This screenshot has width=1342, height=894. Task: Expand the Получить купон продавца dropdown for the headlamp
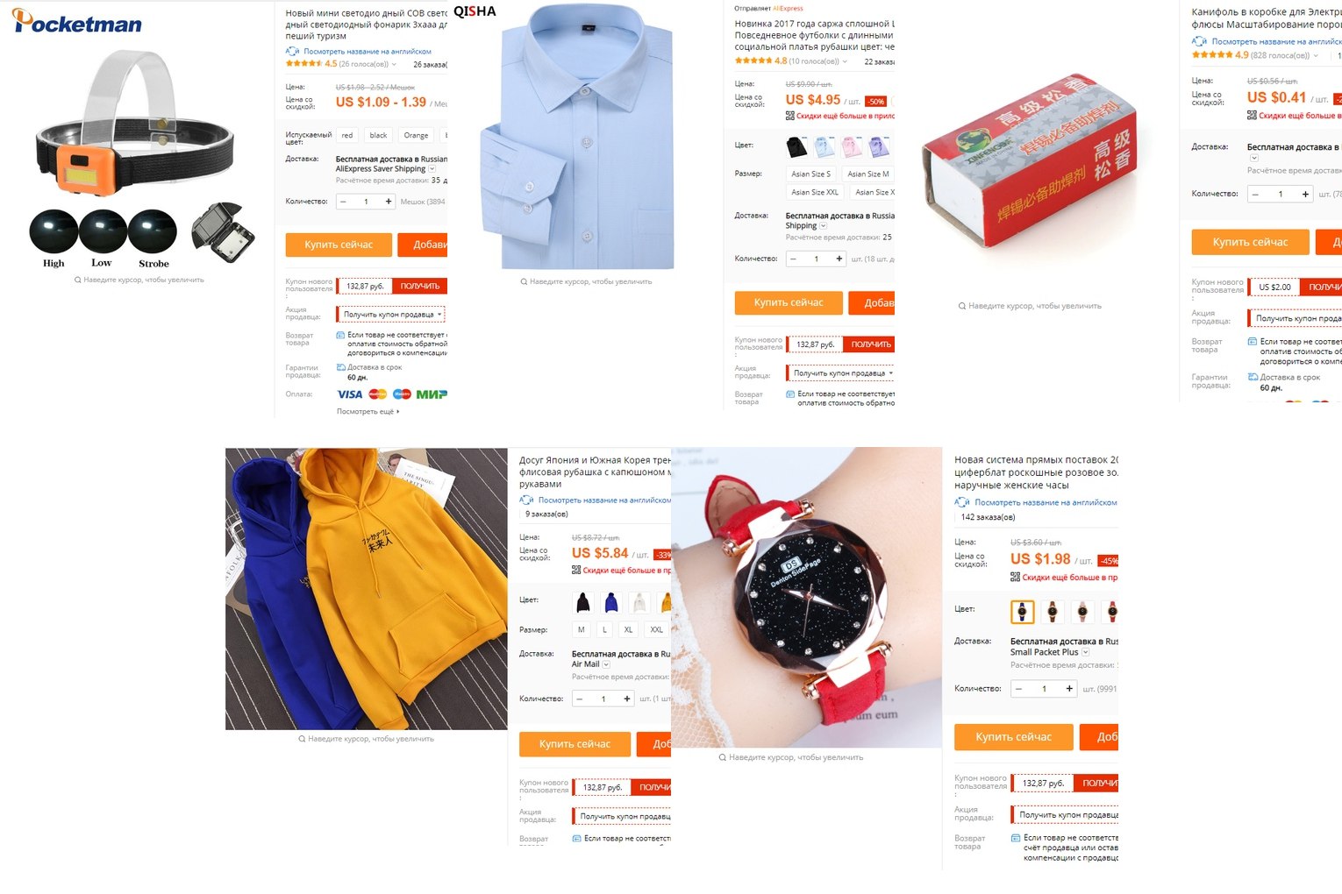pyautogui.click(x=392, y=315)
